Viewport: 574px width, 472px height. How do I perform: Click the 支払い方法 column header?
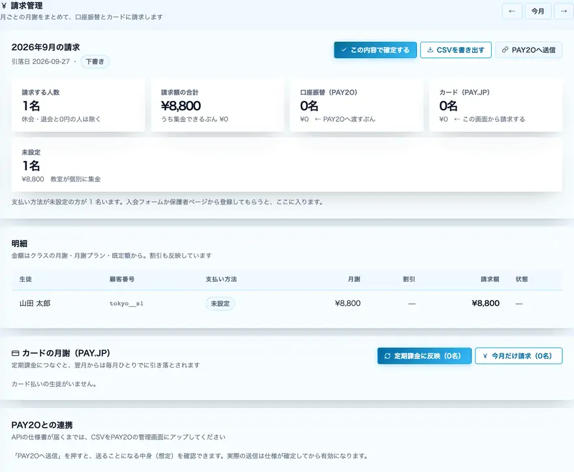[x=221, y=279]
